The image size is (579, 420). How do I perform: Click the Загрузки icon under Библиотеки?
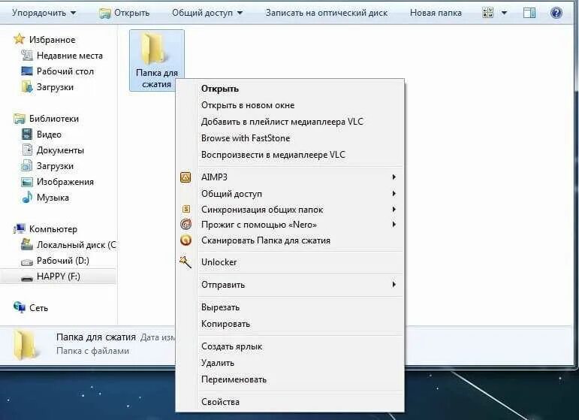pyautogui.click(x=27, y=166)
